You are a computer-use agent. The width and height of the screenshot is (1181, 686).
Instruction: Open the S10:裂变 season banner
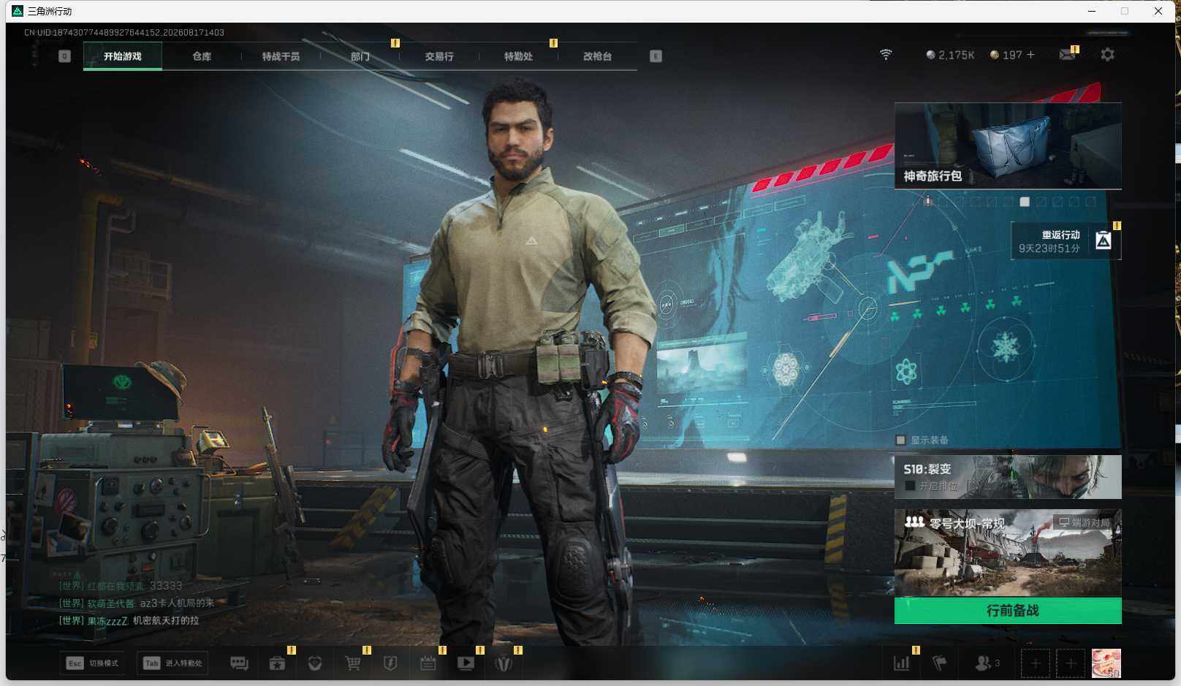[x=1008, y=477]
